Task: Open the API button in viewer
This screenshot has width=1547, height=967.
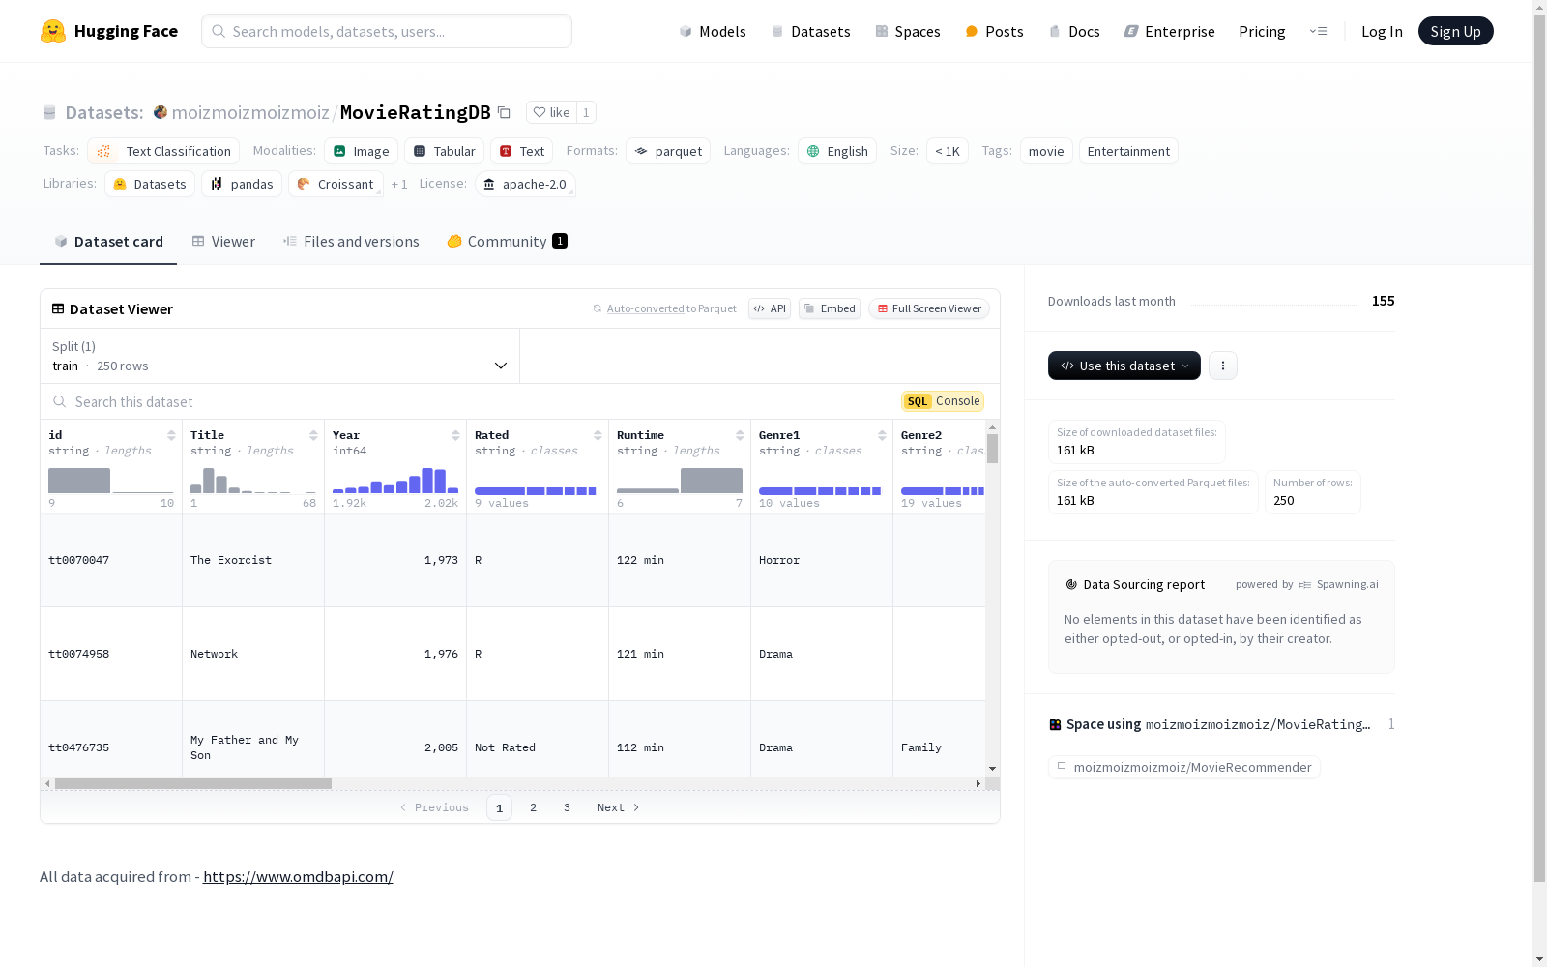Action: [770, 308]
